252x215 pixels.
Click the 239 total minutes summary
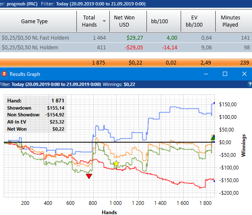pos(244,63)
